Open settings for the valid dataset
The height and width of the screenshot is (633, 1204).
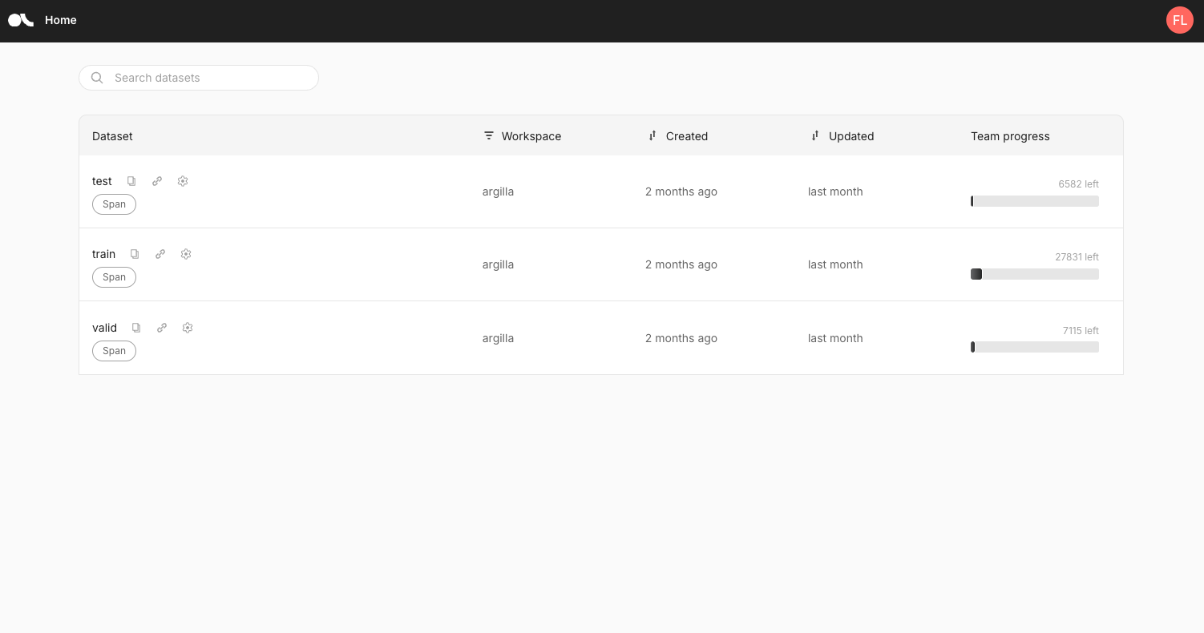click(x=188, y=328)
